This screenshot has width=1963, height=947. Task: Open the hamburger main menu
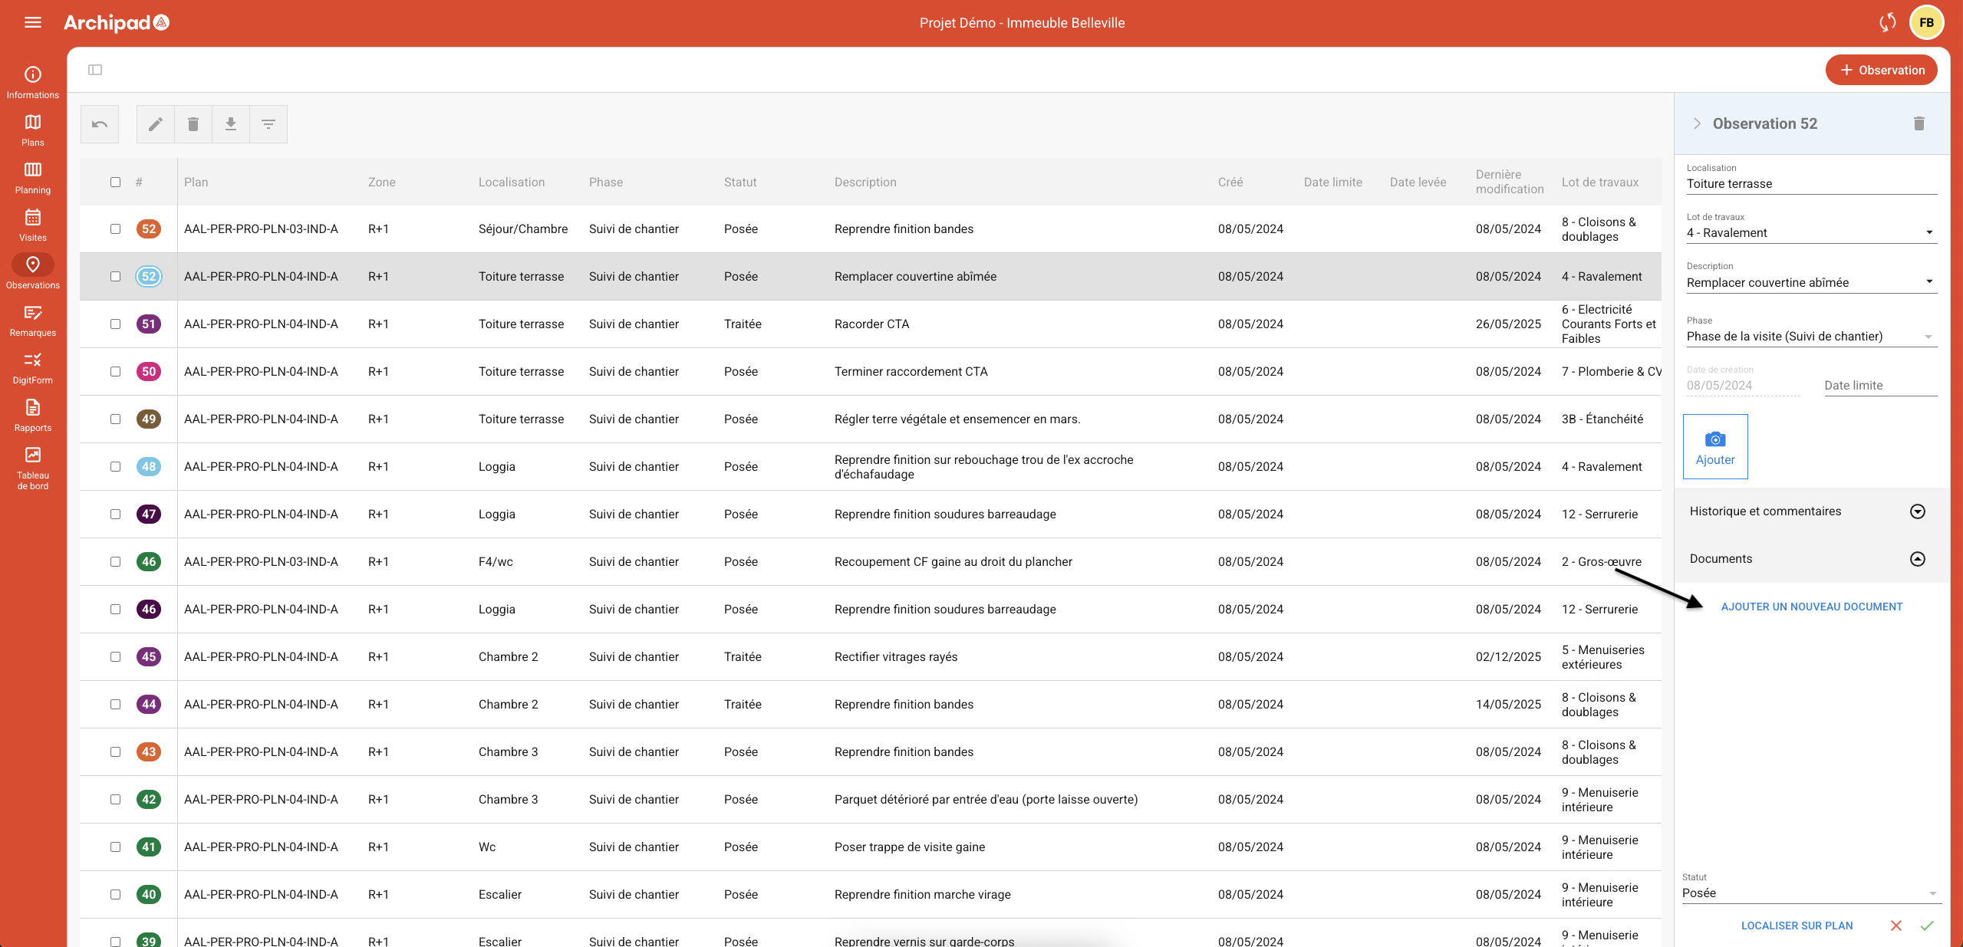(33, 23)
